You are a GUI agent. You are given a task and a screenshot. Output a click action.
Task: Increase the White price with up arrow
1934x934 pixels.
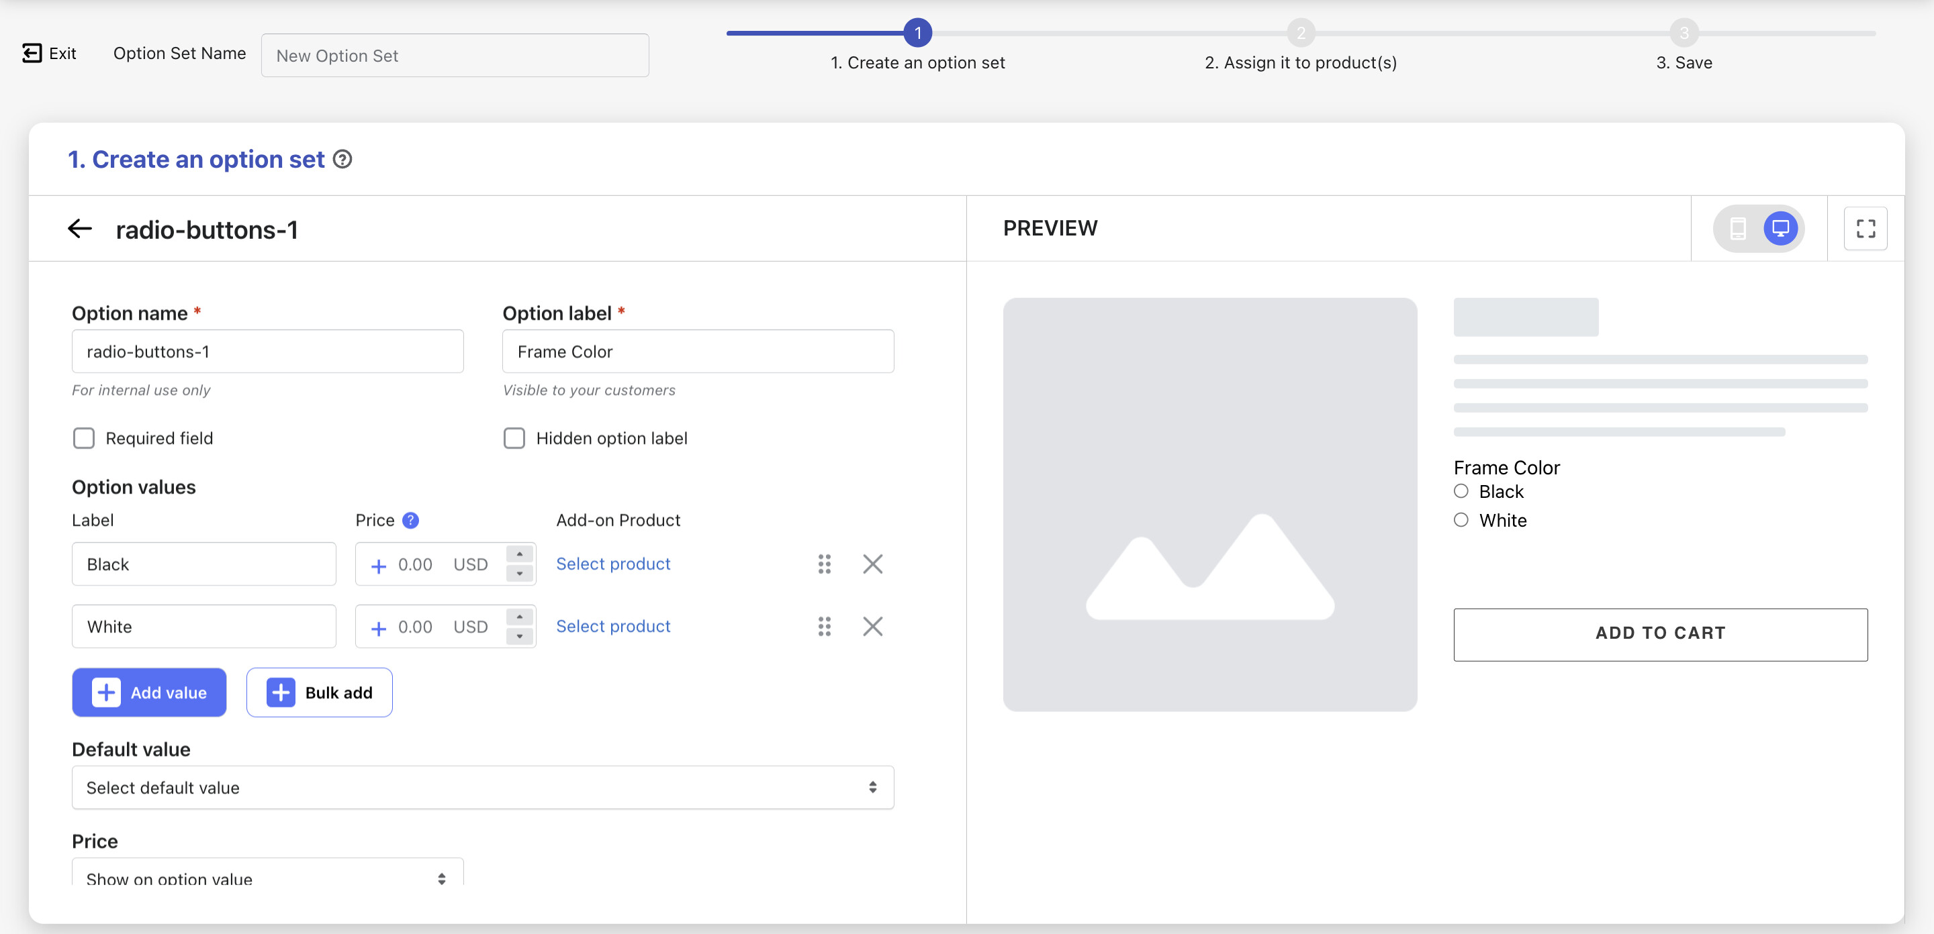[x=519, y=617]
